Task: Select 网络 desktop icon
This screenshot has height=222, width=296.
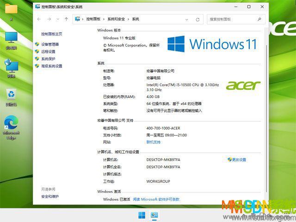Action: tap(11, 68)
